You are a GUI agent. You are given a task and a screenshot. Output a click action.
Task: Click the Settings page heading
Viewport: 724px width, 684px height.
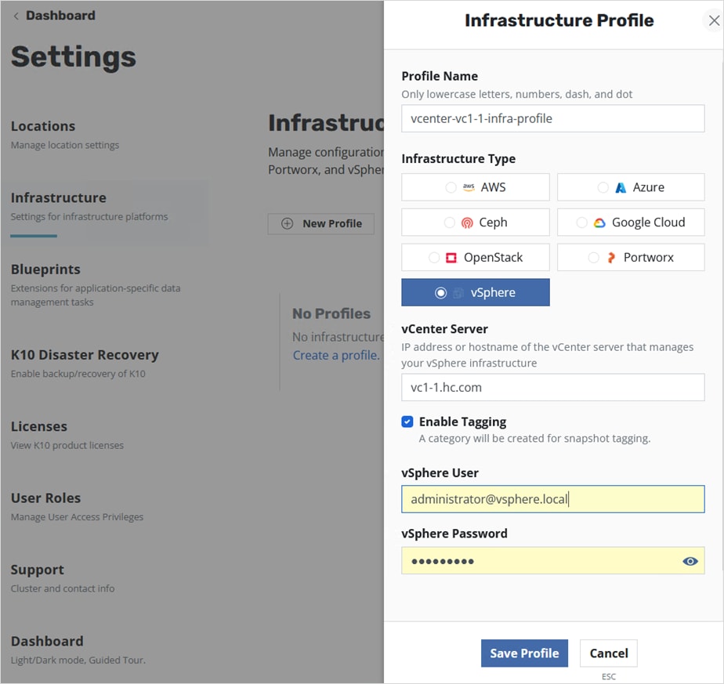point(74,57)
